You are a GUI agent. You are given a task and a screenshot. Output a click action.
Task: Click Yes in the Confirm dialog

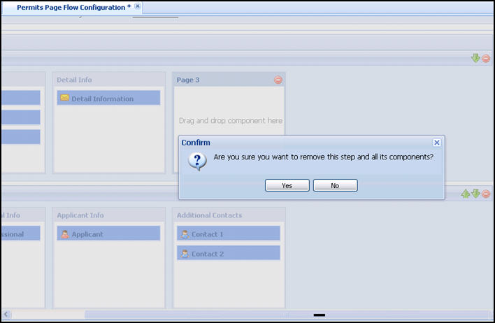point(287,185)
